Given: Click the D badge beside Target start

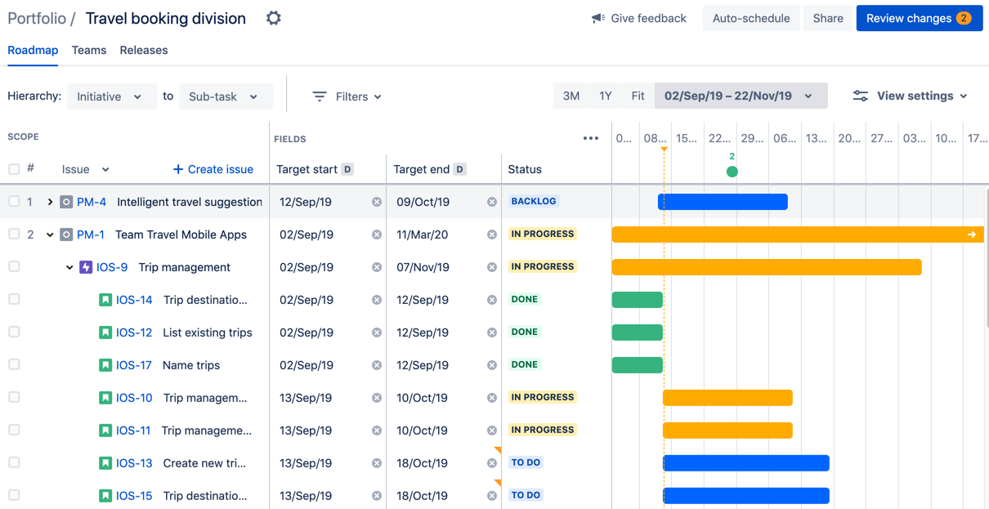Looking at the screenshot, I should [347, 169].
